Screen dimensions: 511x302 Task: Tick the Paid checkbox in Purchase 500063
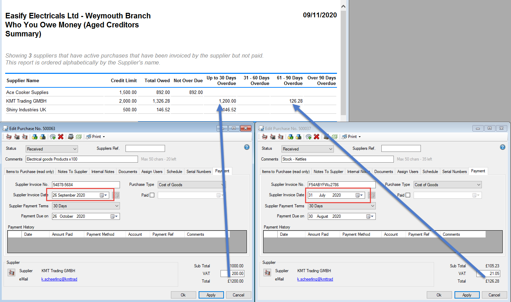[x=152, y=195]
